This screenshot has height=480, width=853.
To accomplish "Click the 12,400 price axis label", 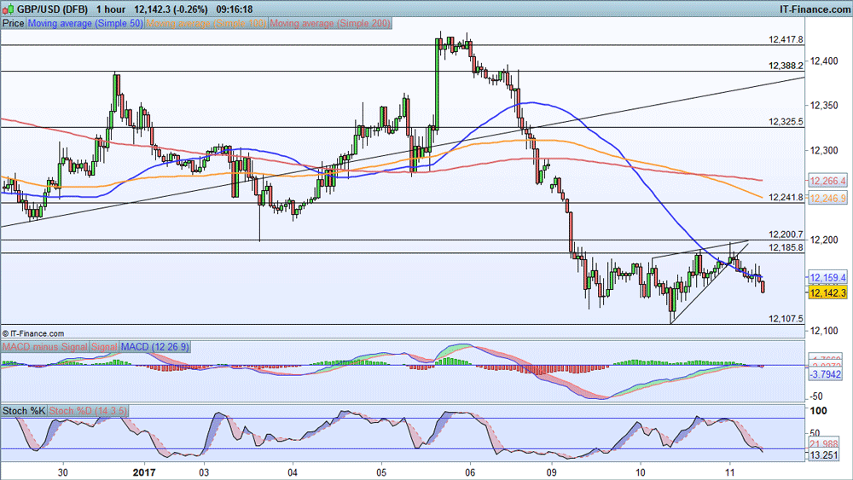I will point(824,61).
